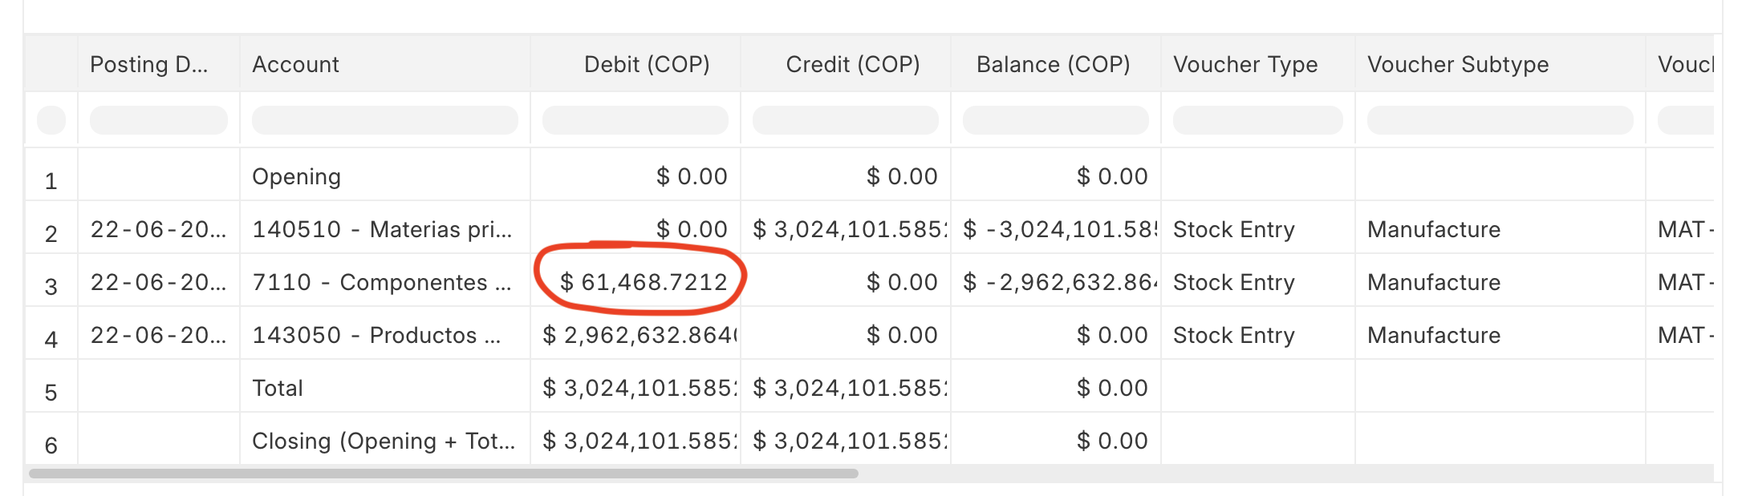Focus the Voucher Type filter field
Viewport: 1746px width, 496px height.
pos(1258,120)
